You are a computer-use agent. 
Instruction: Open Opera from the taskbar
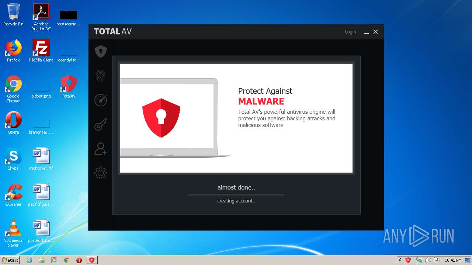coord(79,260)
